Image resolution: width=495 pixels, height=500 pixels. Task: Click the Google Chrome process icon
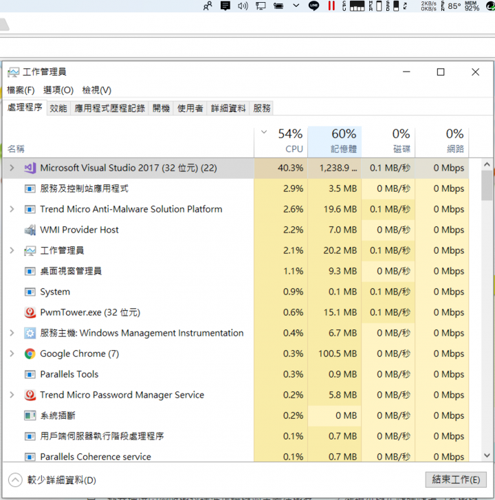(x=30, y=354)
